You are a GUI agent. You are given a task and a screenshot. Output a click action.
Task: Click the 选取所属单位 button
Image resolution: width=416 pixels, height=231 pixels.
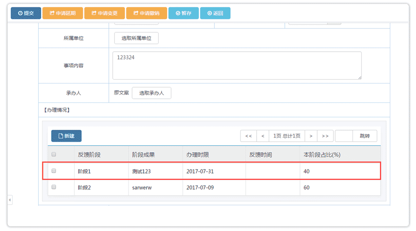click(136, 38)
